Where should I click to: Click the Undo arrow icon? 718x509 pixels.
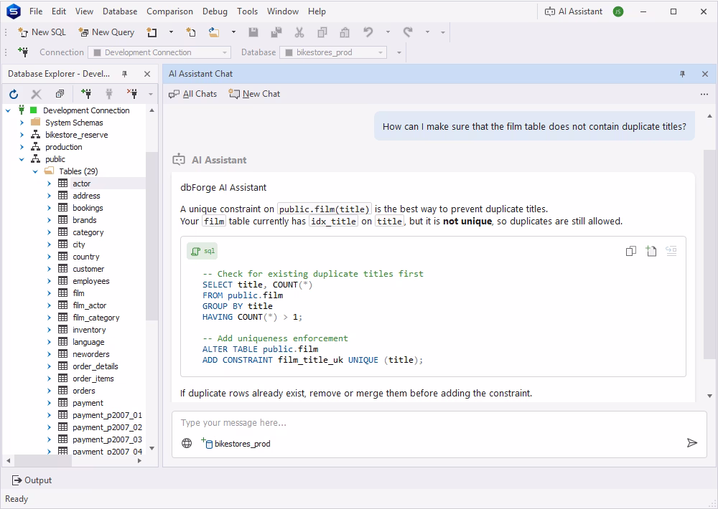pyautogui.click(x=368, y=32)
